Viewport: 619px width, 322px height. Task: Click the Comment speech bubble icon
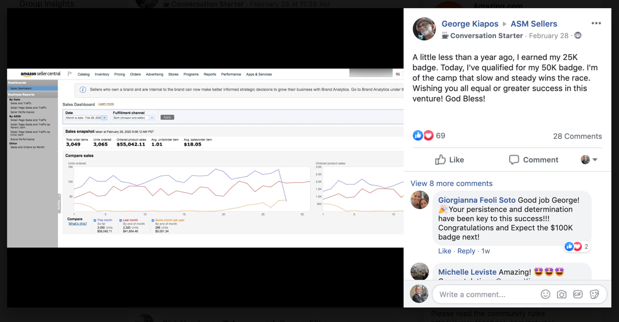(513, 160)
